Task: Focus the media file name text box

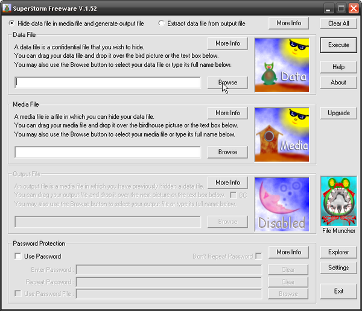Action: click(x=108, y=152)
